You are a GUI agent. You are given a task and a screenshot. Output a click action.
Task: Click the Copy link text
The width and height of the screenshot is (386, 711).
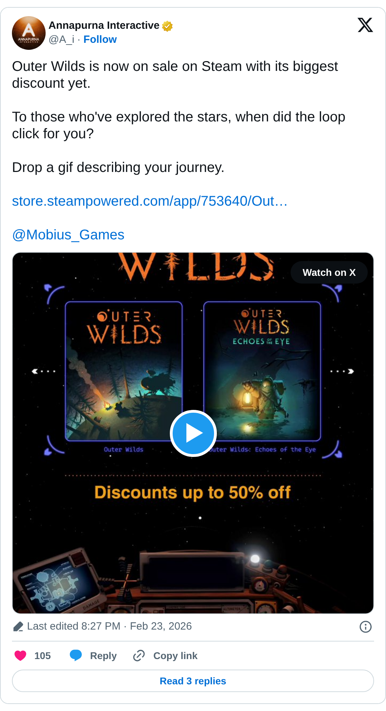click(175, 656)
